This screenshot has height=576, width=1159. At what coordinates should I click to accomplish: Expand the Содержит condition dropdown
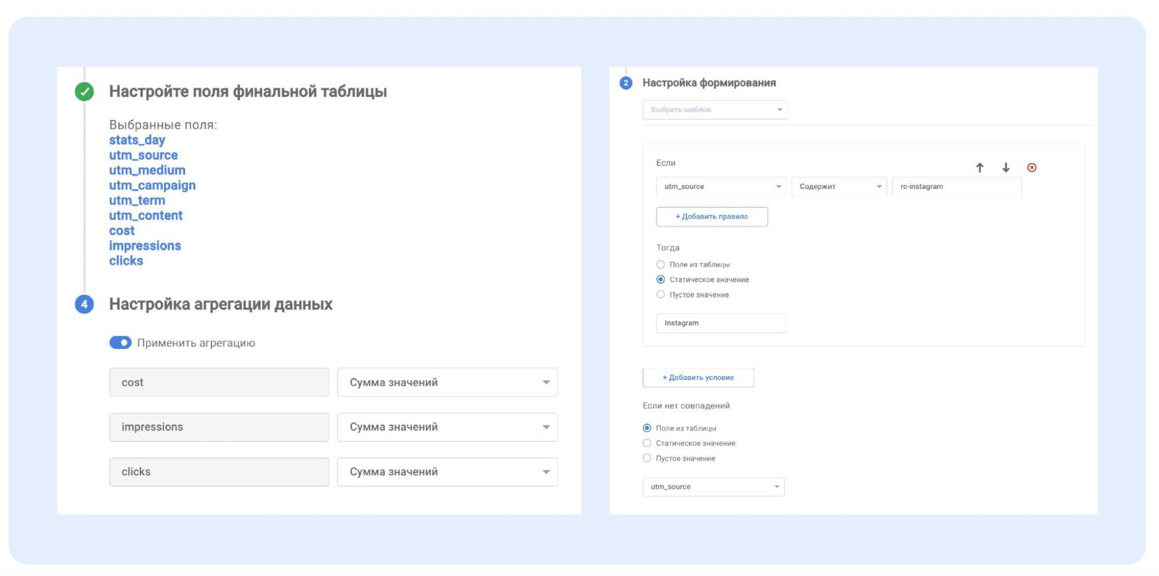(x=839, y=187)
